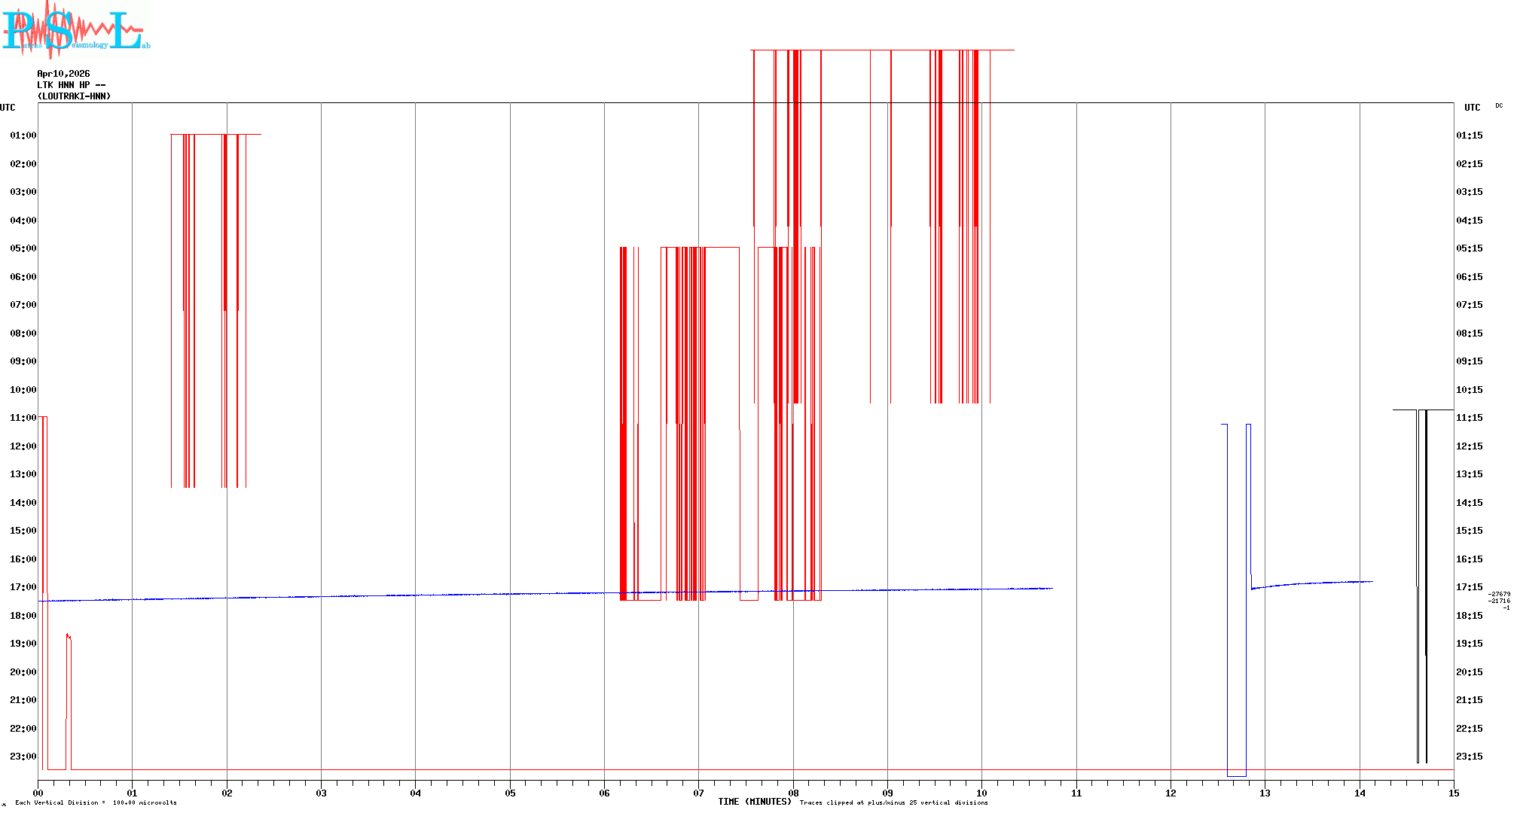Click the Each Vertical Division scale text

[96, 803]
